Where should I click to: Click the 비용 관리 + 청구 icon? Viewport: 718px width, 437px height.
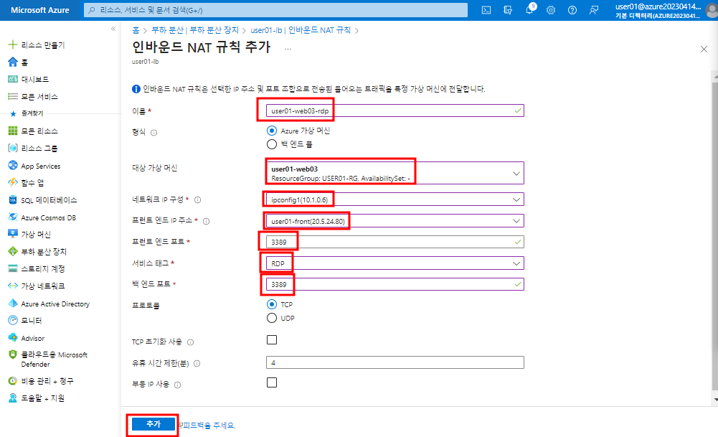pyautogui.click(x=13, y=380)
